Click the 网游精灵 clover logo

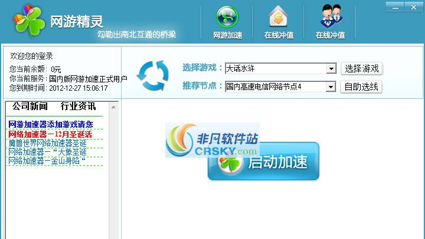[30, 21]
